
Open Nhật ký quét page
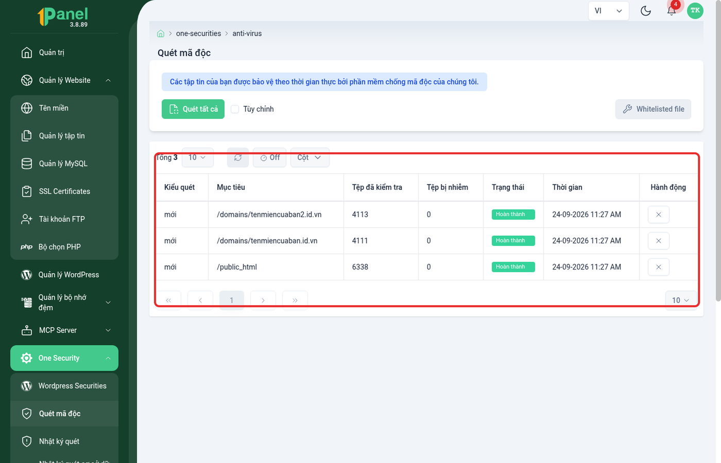pos(64,441)
